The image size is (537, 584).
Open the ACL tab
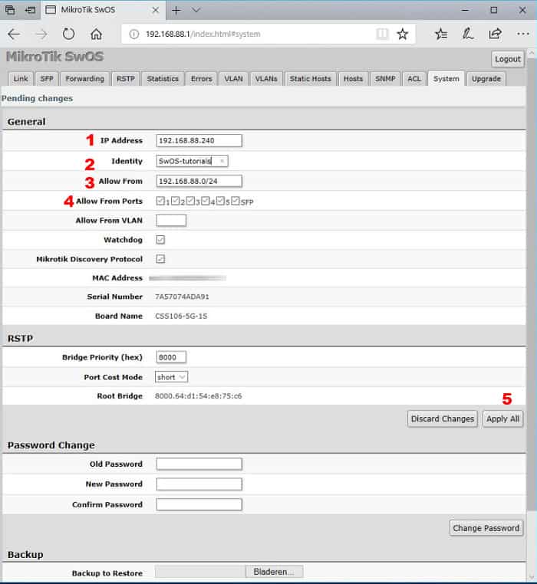pyautogui.click(x=414, y=79)
